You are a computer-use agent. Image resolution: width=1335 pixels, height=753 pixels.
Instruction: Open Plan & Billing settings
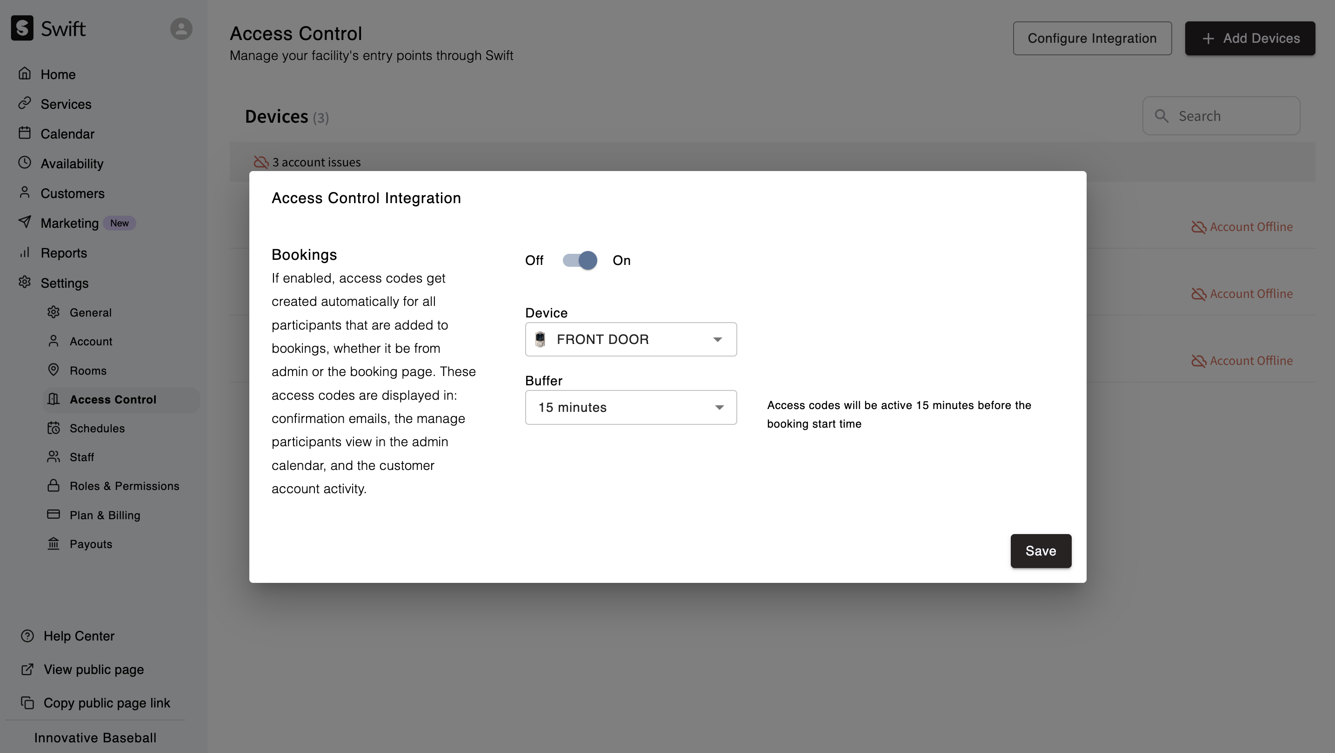(105, 515)
